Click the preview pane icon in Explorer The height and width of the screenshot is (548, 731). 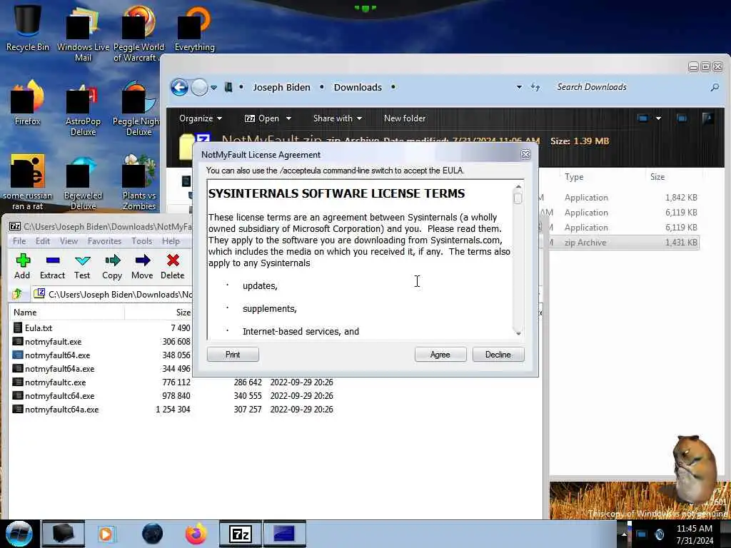[x=682, y=118]
